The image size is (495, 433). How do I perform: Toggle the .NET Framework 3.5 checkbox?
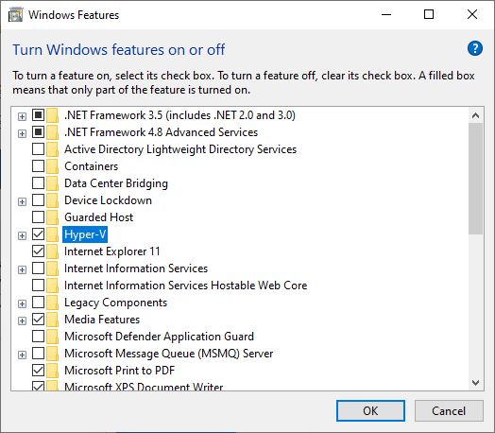tap(38, 115)
